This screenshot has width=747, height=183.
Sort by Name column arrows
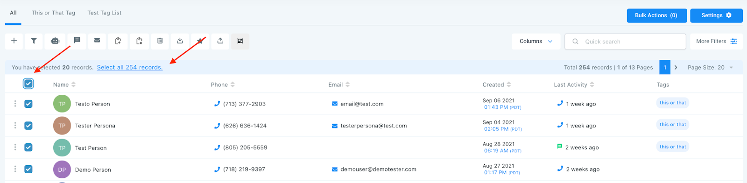(73, 84)
